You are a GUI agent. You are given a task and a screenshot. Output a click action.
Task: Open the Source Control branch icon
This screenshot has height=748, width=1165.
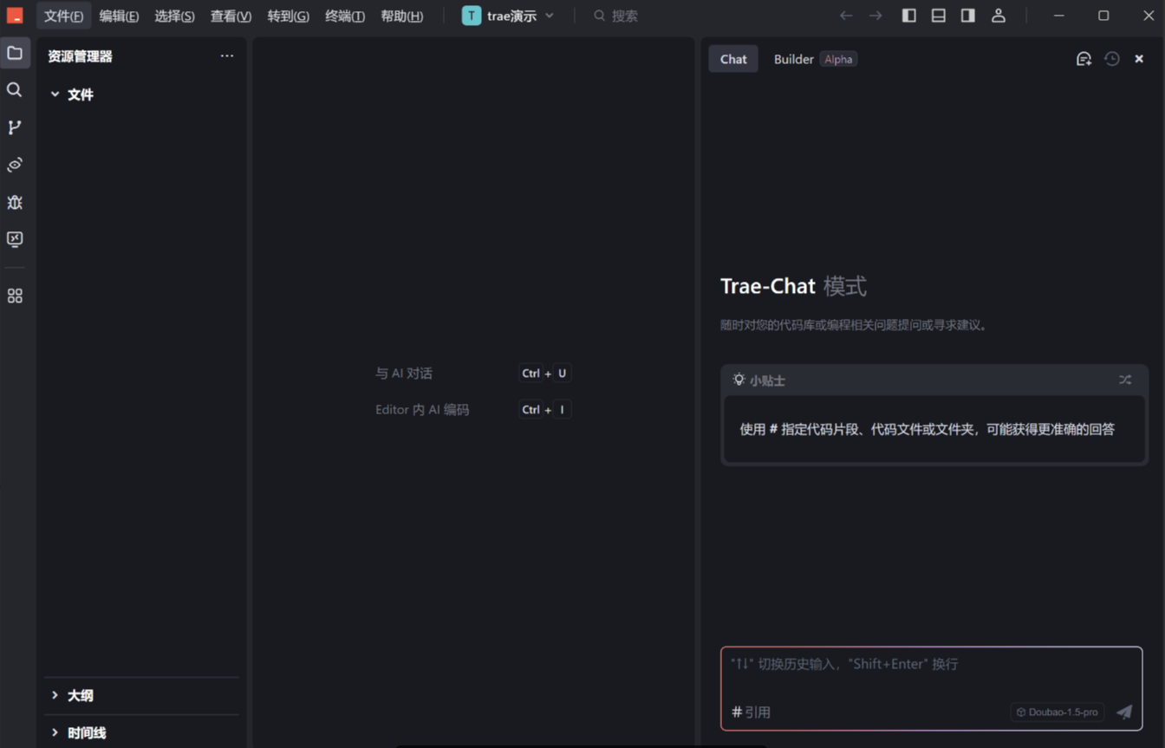[x=15, y=127]
